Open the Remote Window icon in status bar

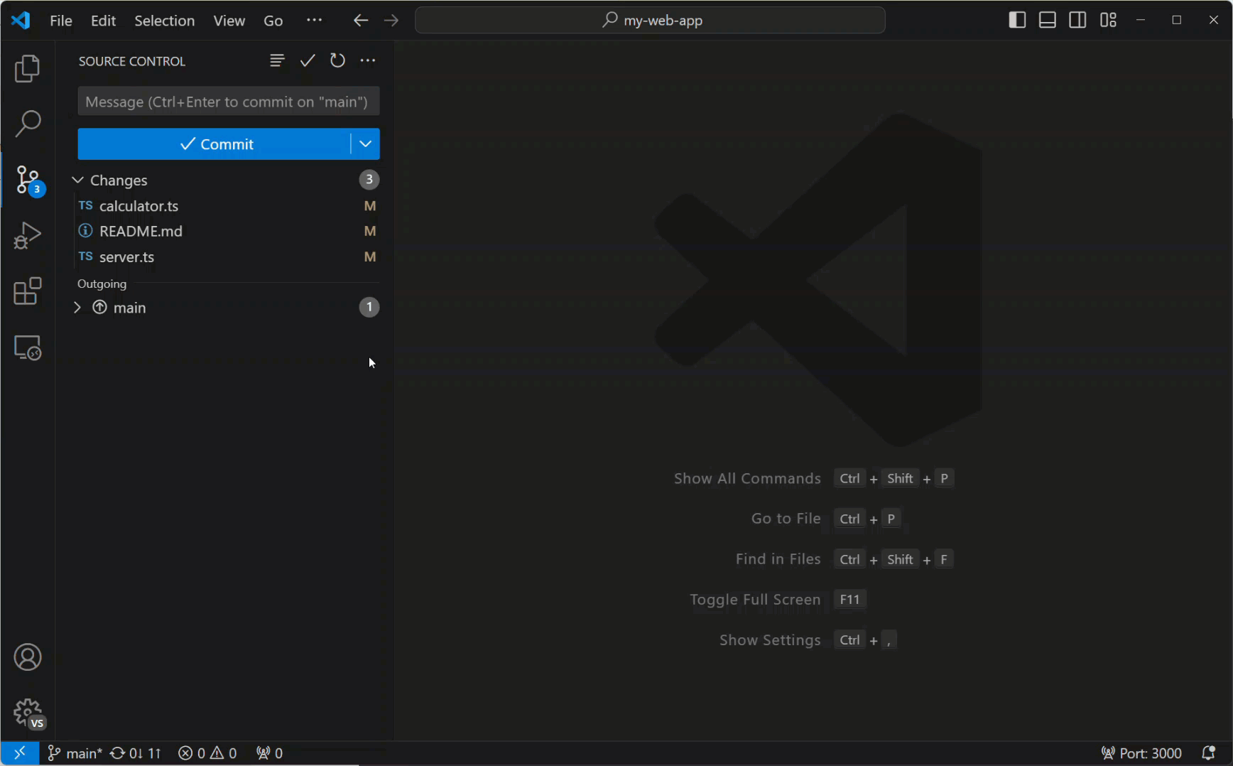coord(19,753)
